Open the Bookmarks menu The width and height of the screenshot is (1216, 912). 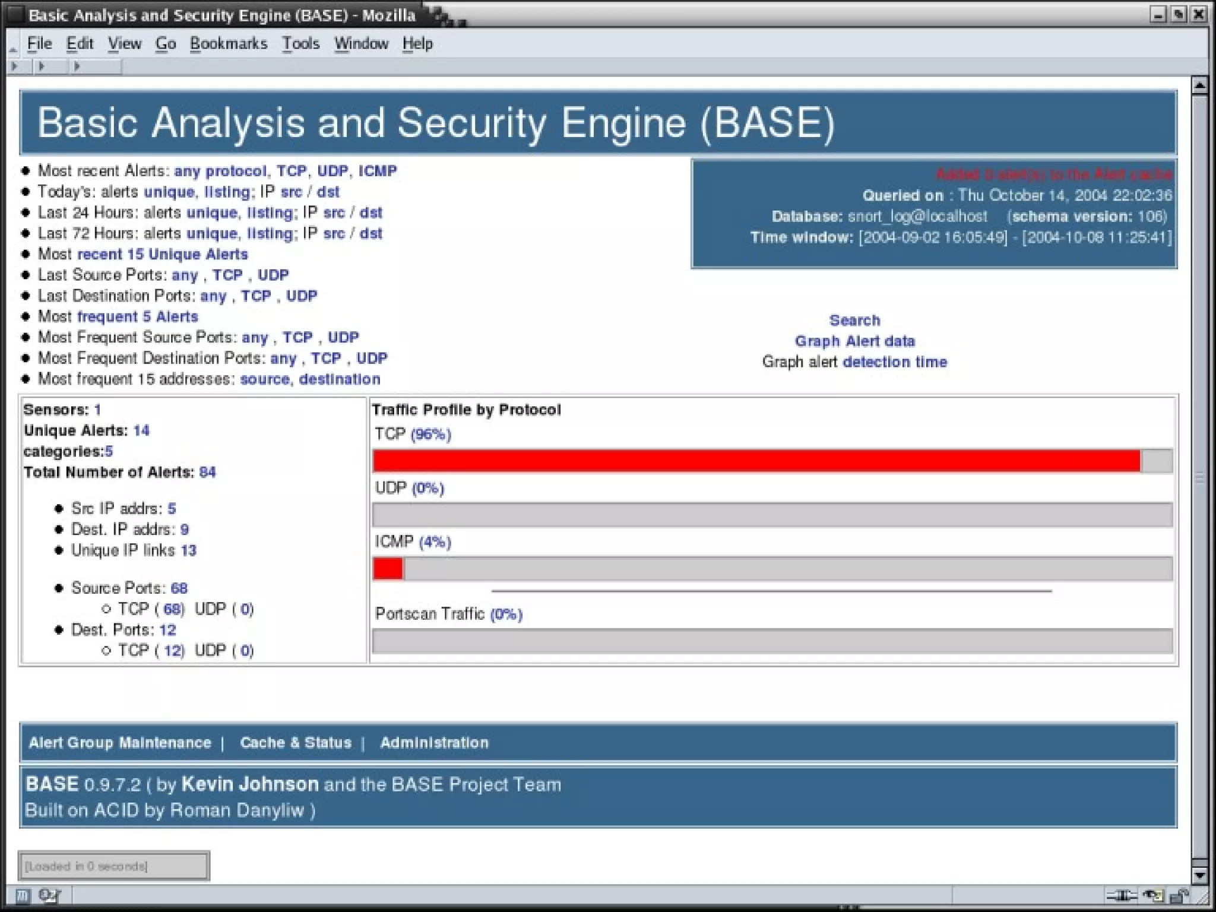coord(229,44)
